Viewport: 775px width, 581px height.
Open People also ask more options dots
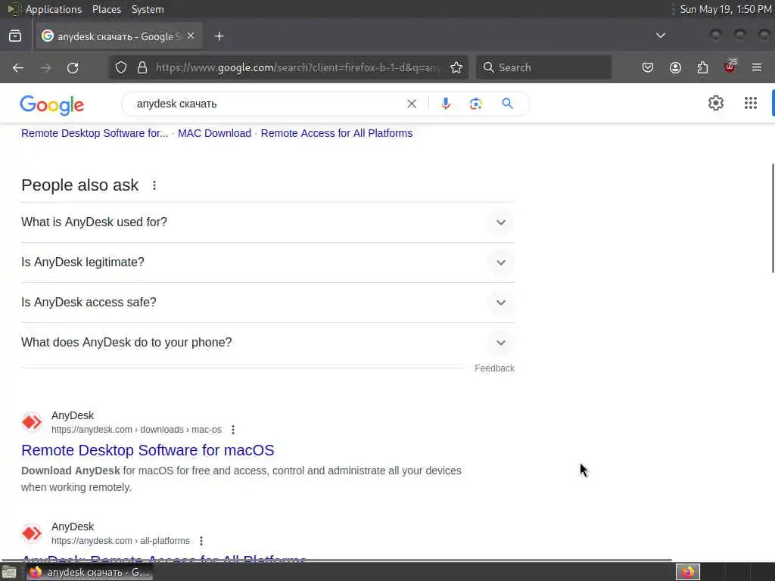pos(154,185)
